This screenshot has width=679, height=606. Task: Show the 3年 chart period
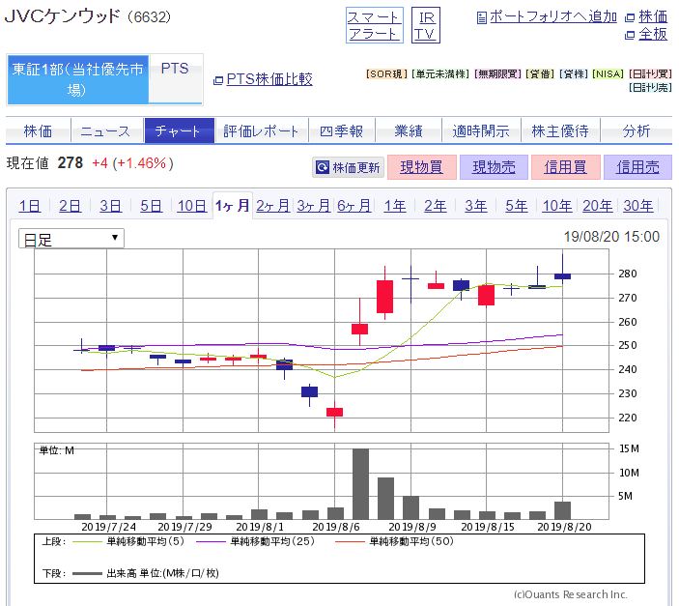(x=476, y=206)
